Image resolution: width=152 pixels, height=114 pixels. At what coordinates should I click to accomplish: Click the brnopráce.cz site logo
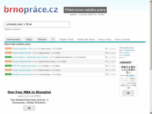(31, 10)
